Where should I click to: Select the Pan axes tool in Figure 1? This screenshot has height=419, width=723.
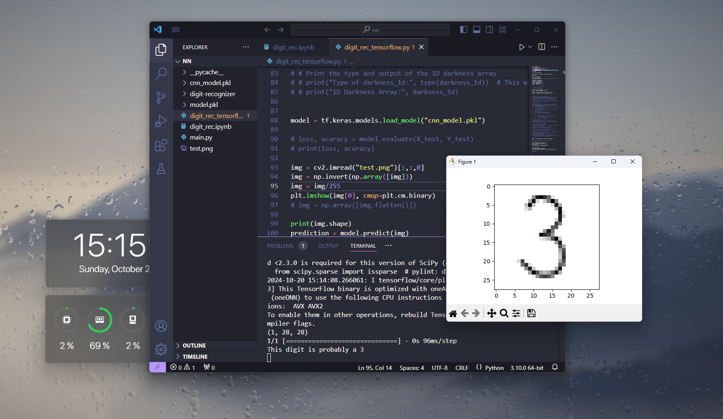[x=491, y=313]
